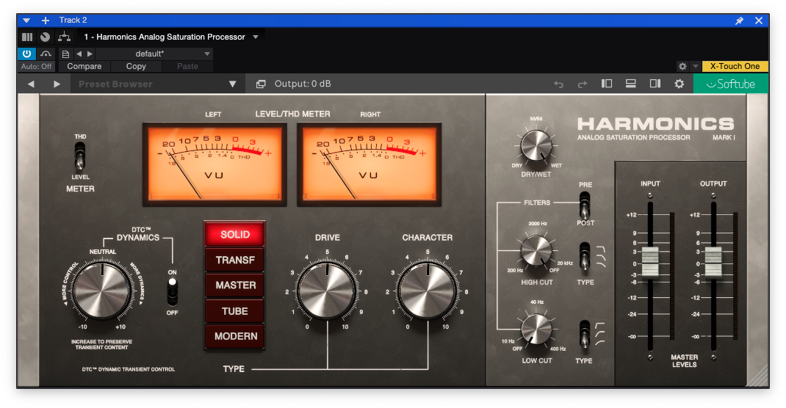Click the Paste button

point(187,67)
